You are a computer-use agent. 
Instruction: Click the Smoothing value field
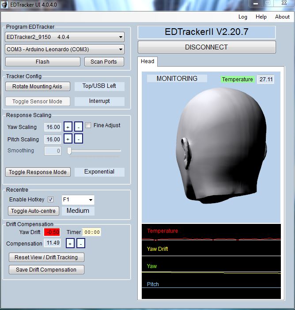pyautogui.click(x=53, y=151)
